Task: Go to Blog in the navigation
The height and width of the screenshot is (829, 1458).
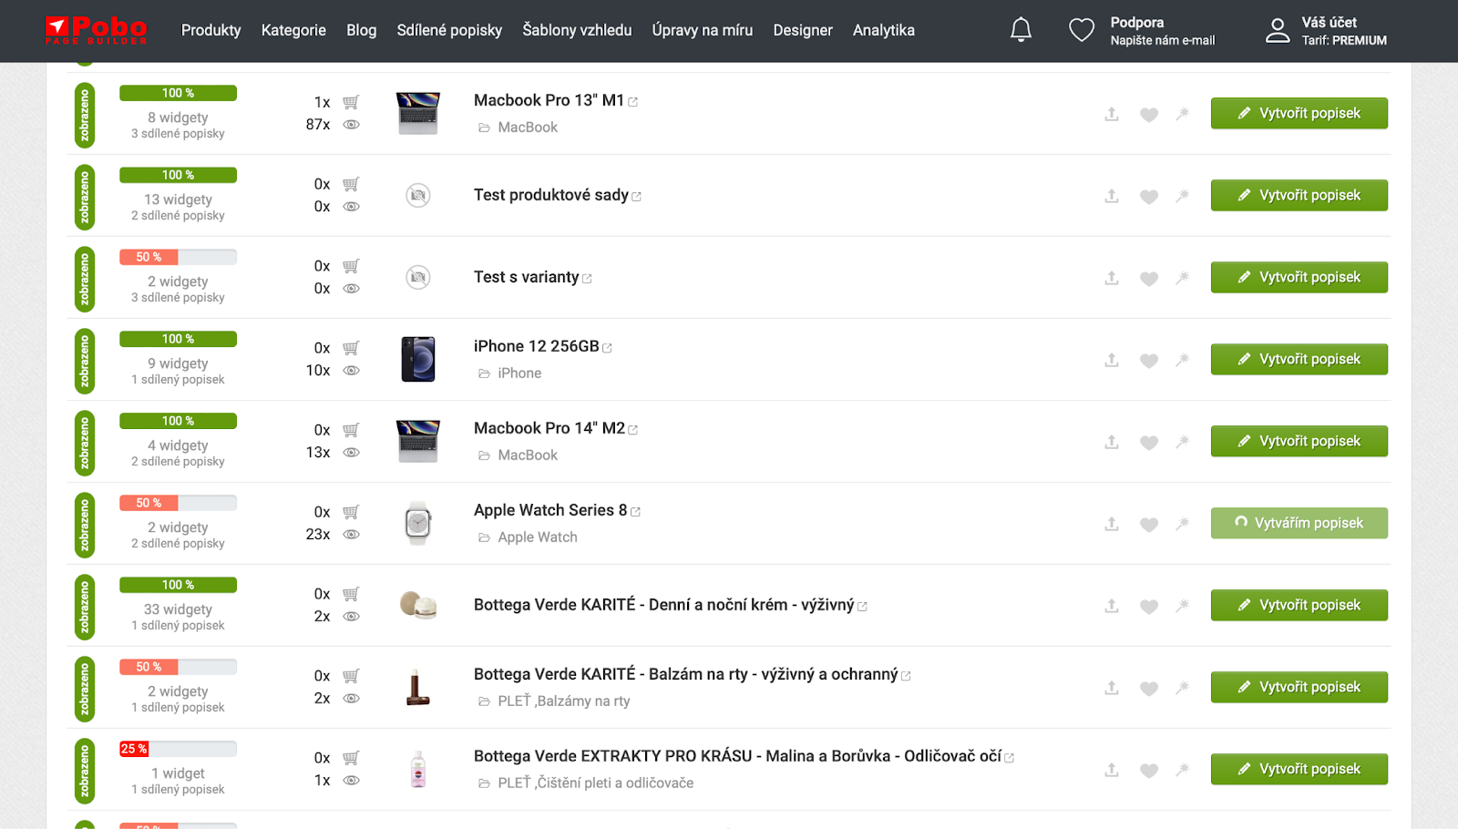Action: tap(362, 30)
